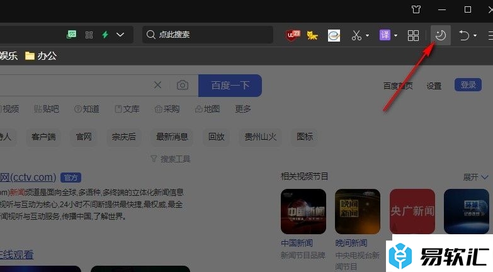The image size is (493, 272).
Task: Select the 回放 suggestion chip
Action: click(x=217, y=137)
